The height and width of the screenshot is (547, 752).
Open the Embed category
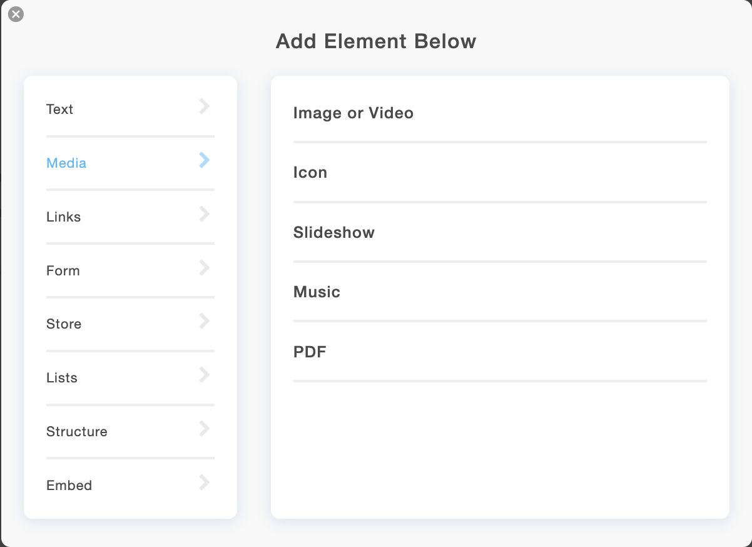(69, 486)
